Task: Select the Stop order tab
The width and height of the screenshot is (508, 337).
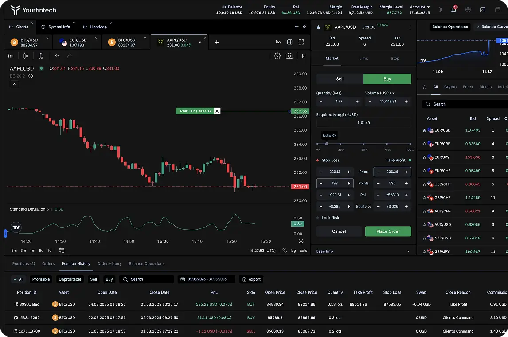Action: [395, 59]
